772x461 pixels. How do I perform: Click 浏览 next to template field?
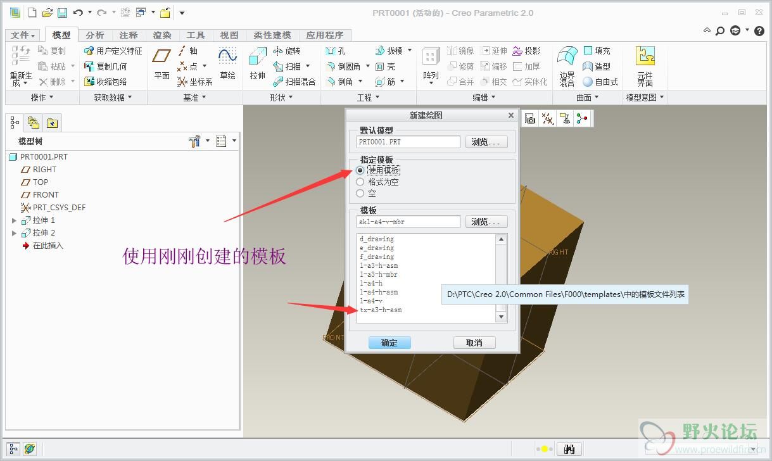point(486,222)
